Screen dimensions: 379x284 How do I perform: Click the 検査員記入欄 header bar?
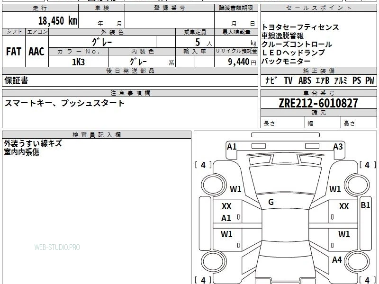coord(97,135)
